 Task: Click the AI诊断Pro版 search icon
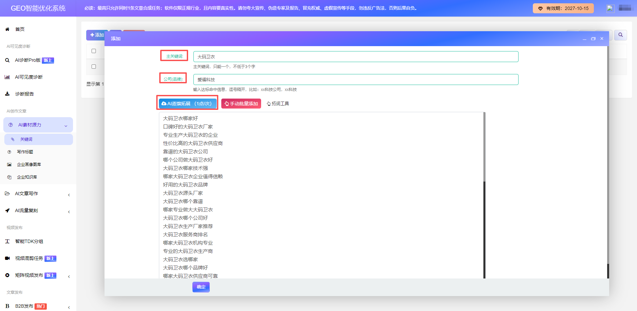pyautogui.click(x=7, y=60)
